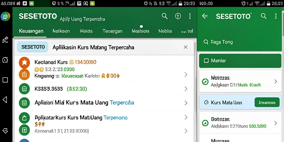Select the green Keuasaaah text

[x=72, y=76]
